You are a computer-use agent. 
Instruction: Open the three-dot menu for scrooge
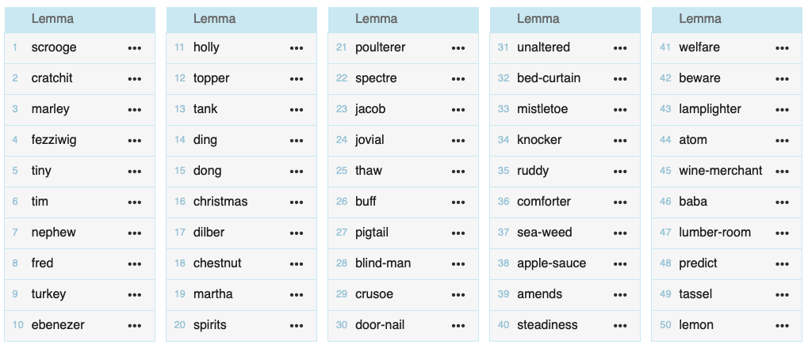135,47
